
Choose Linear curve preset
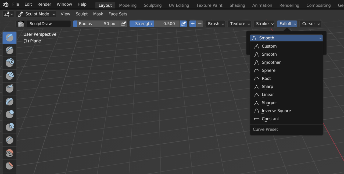pos(286,95)
